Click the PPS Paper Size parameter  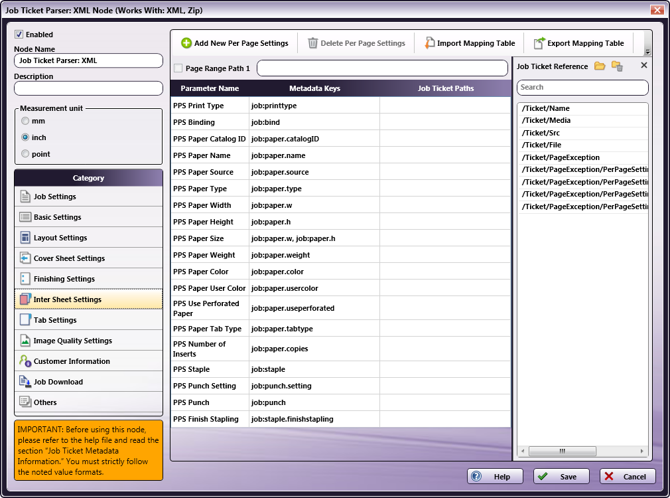(210, 239)
